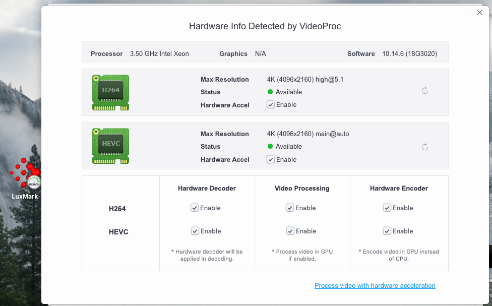Toggle HEVC Hardware Encoder Enable checkbox

click(x=387, y=231)
